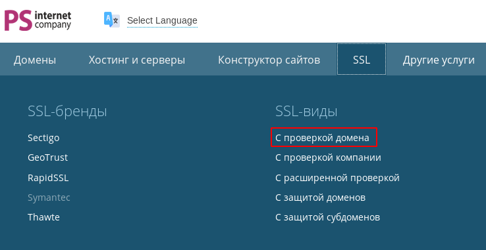Open the Хостинг и серверы menu
Screen dimensions: 486x250
click(x=137, y=60)
